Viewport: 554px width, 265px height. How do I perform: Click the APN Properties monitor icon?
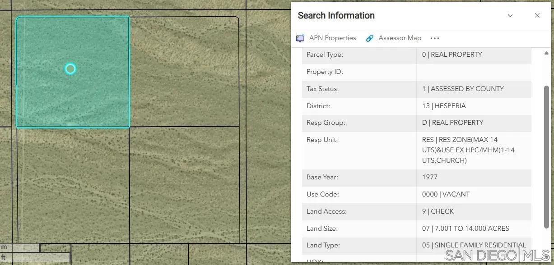point(300,38)
